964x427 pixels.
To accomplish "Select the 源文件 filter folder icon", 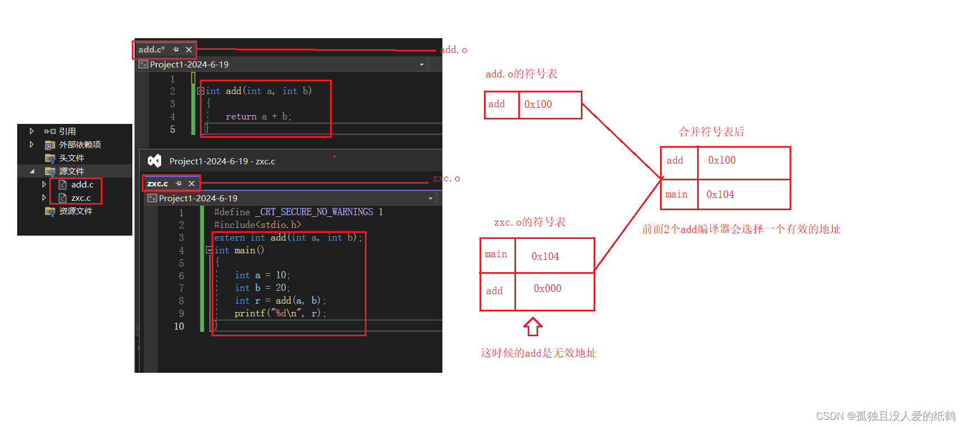I will point(50,171).
